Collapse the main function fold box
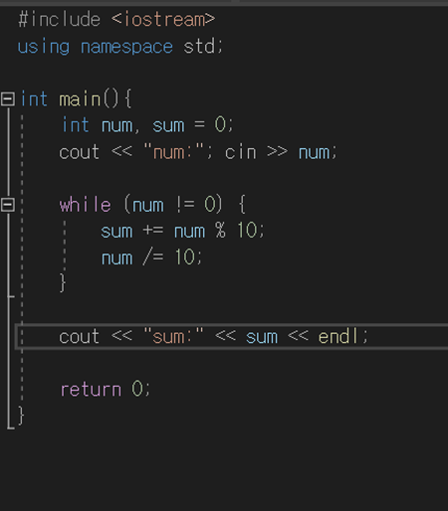The width and height of the screenshot is (448, 511). point(8,99)
